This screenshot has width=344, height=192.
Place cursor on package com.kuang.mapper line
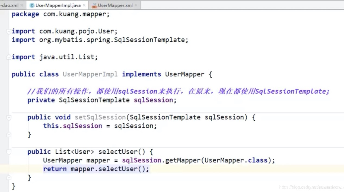coord(60,14)
